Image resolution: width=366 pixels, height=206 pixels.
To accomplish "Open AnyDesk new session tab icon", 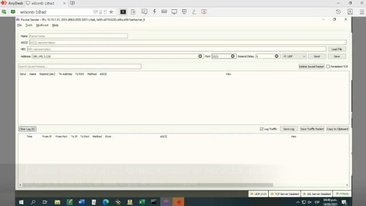I will (73, 3).
